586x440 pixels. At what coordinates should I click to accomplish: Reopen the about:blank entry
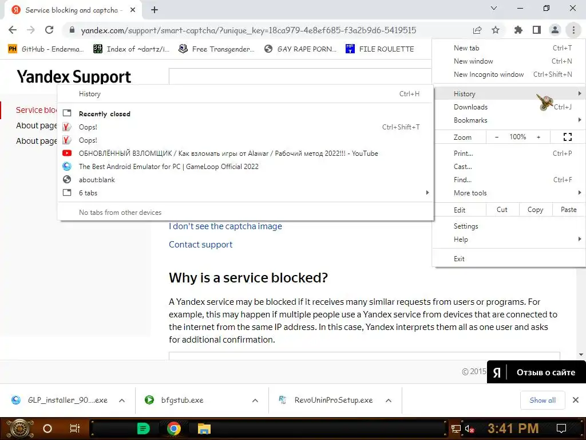[x=246, y=179]
